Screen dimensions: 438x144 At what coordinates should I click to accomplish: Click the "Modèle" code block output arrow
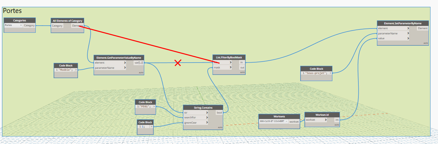[76, 70]
